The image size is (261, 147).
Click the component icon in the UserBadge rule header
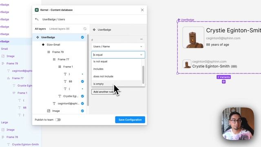[94, 30]
